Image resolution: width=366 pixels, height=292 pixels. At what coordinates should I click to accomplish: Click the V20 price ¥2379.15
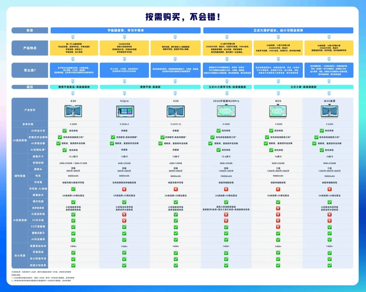(176, 124)
